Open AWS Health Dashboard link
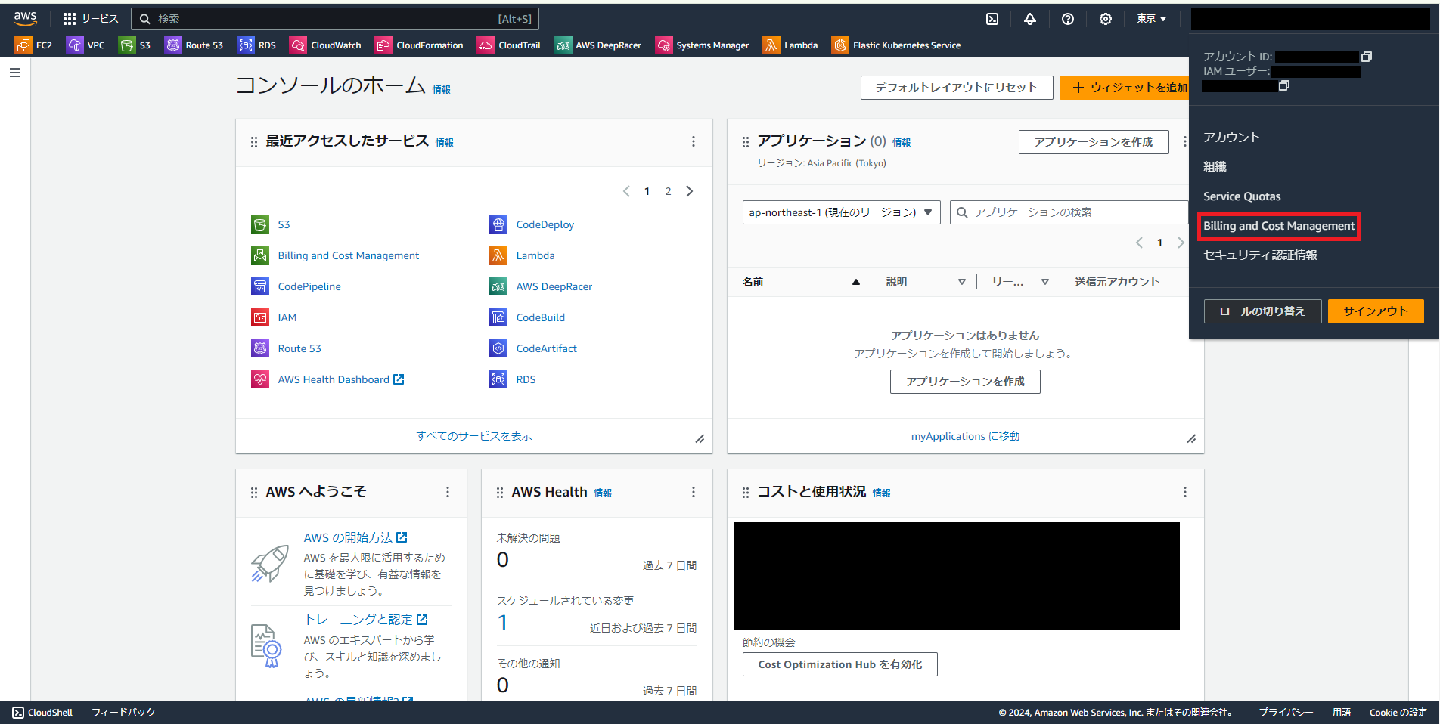This screenshot has width=1440, height=724. [x=341, y=379]
